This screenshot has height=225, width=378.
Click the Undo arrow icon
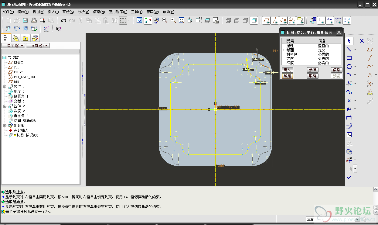[63, 20]
